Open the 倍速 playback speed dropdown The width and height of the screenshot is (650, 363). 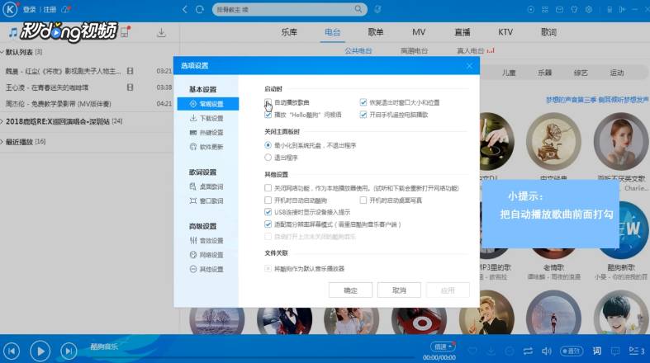tap(443, 346)
